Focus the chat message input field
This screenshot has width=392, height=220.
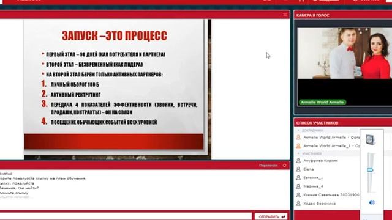point(126,216)
